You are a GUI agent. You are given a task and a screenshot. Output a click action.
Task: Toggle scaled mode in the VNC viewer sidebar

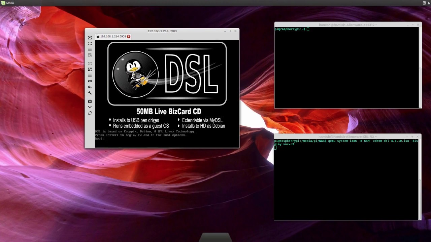90,69
